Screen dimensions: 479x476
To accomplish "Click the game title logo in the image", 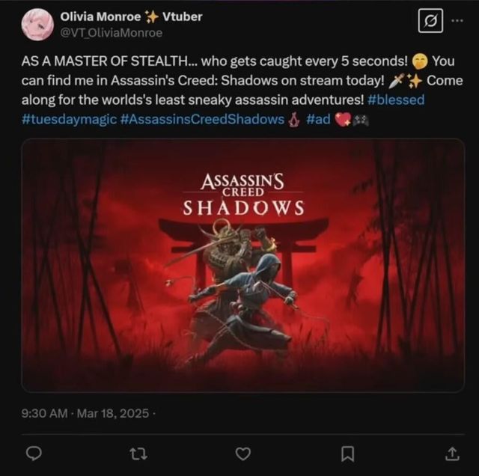I will (x=243, y=195).
